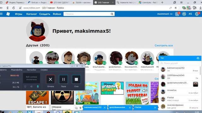Open chat with F1nt1st in list
Image resolution: width=202 pixels, height=113 pixels.
180,99
